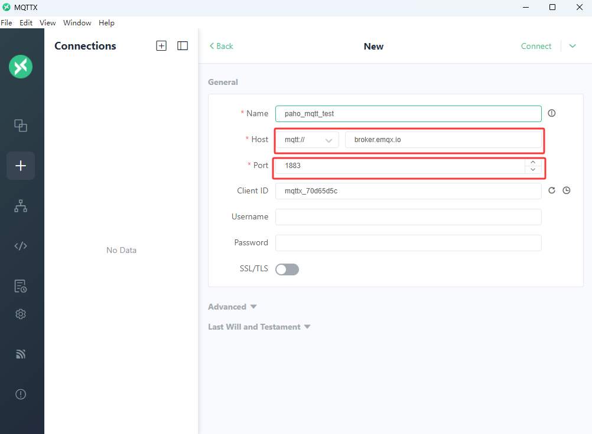Click the New Connection plus sidebar icon

point(21,166)
